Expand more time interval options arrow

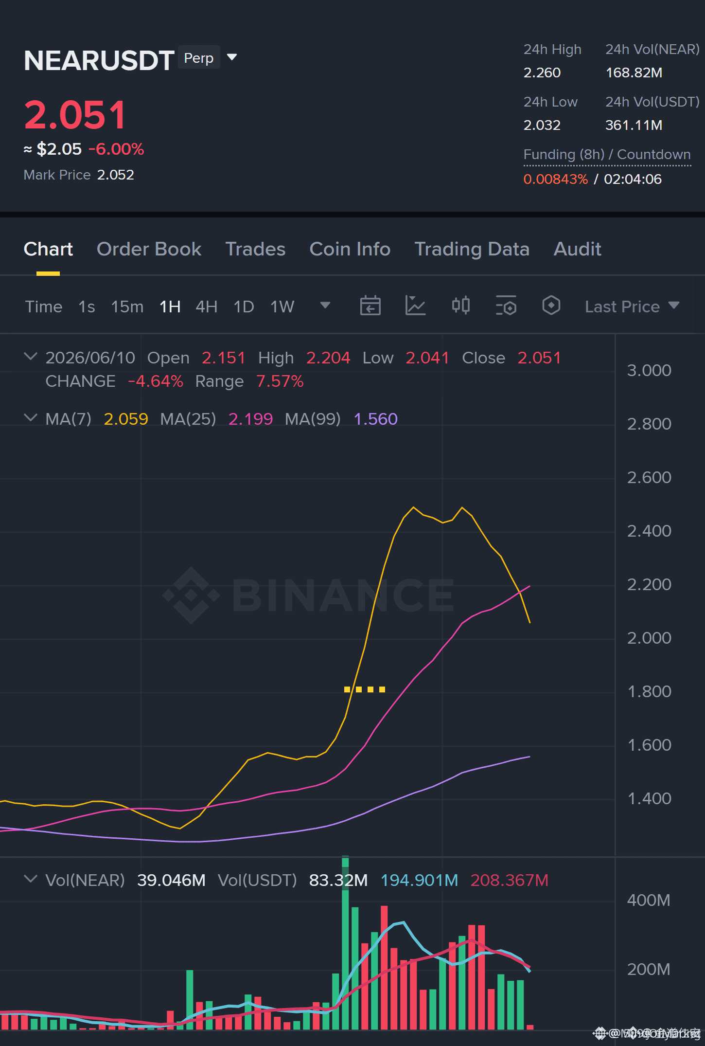pyautogui.click(x=325, y=306)
